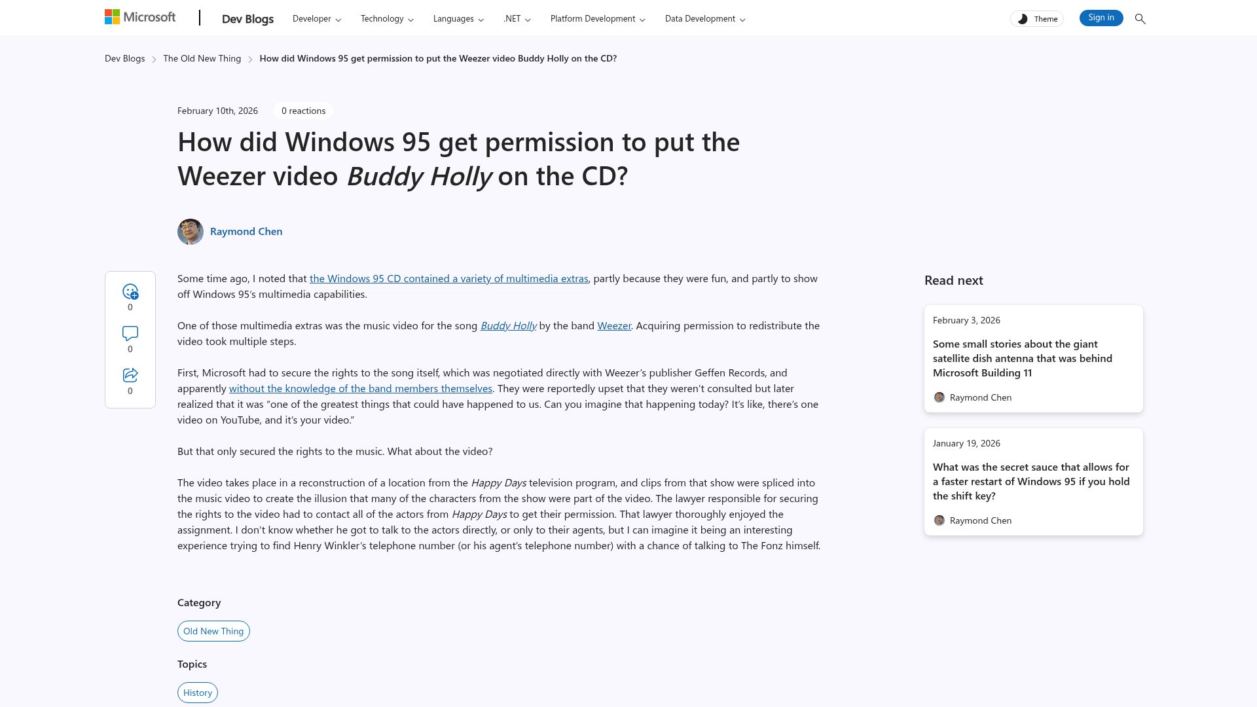Share the post via sidebar share icon
This screenshot has height=707, width=1257.
130,375
